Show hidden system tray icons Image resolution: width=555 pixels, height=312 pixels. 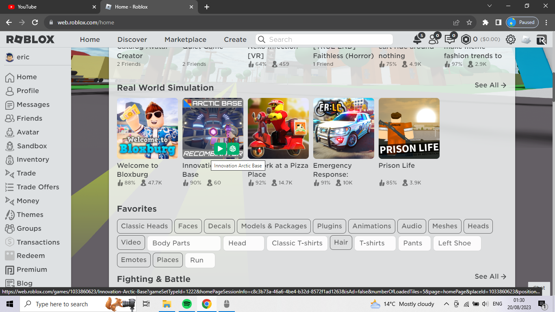pyautogui.click(x=446, y=304)
